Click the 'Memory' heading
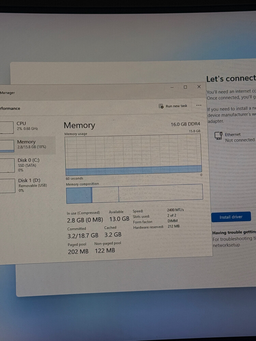Image resolution: width=256 pixels, height=341 pixels. [80, 125]
